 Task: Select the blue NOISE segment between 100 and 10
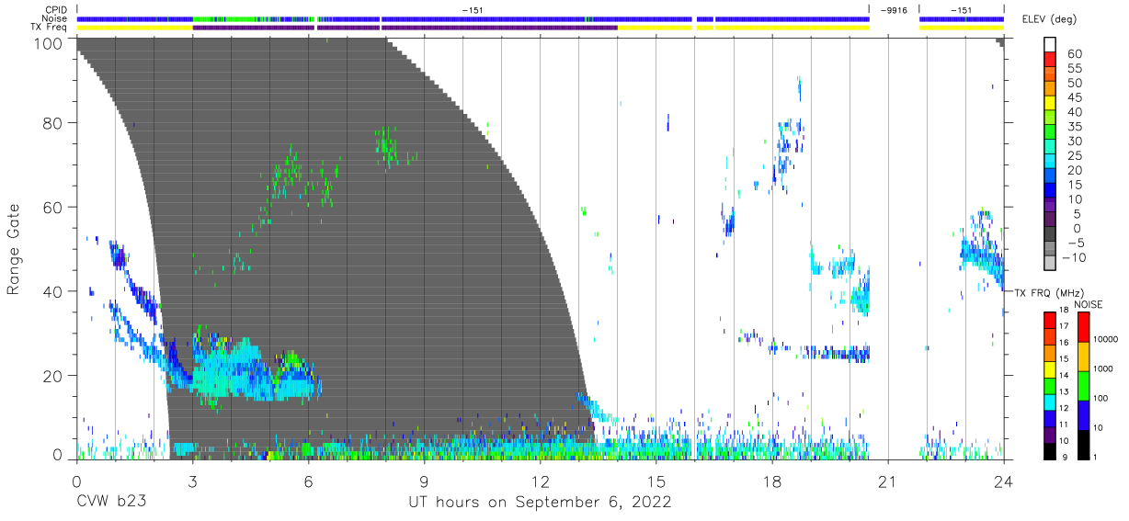click(1083, 413)
